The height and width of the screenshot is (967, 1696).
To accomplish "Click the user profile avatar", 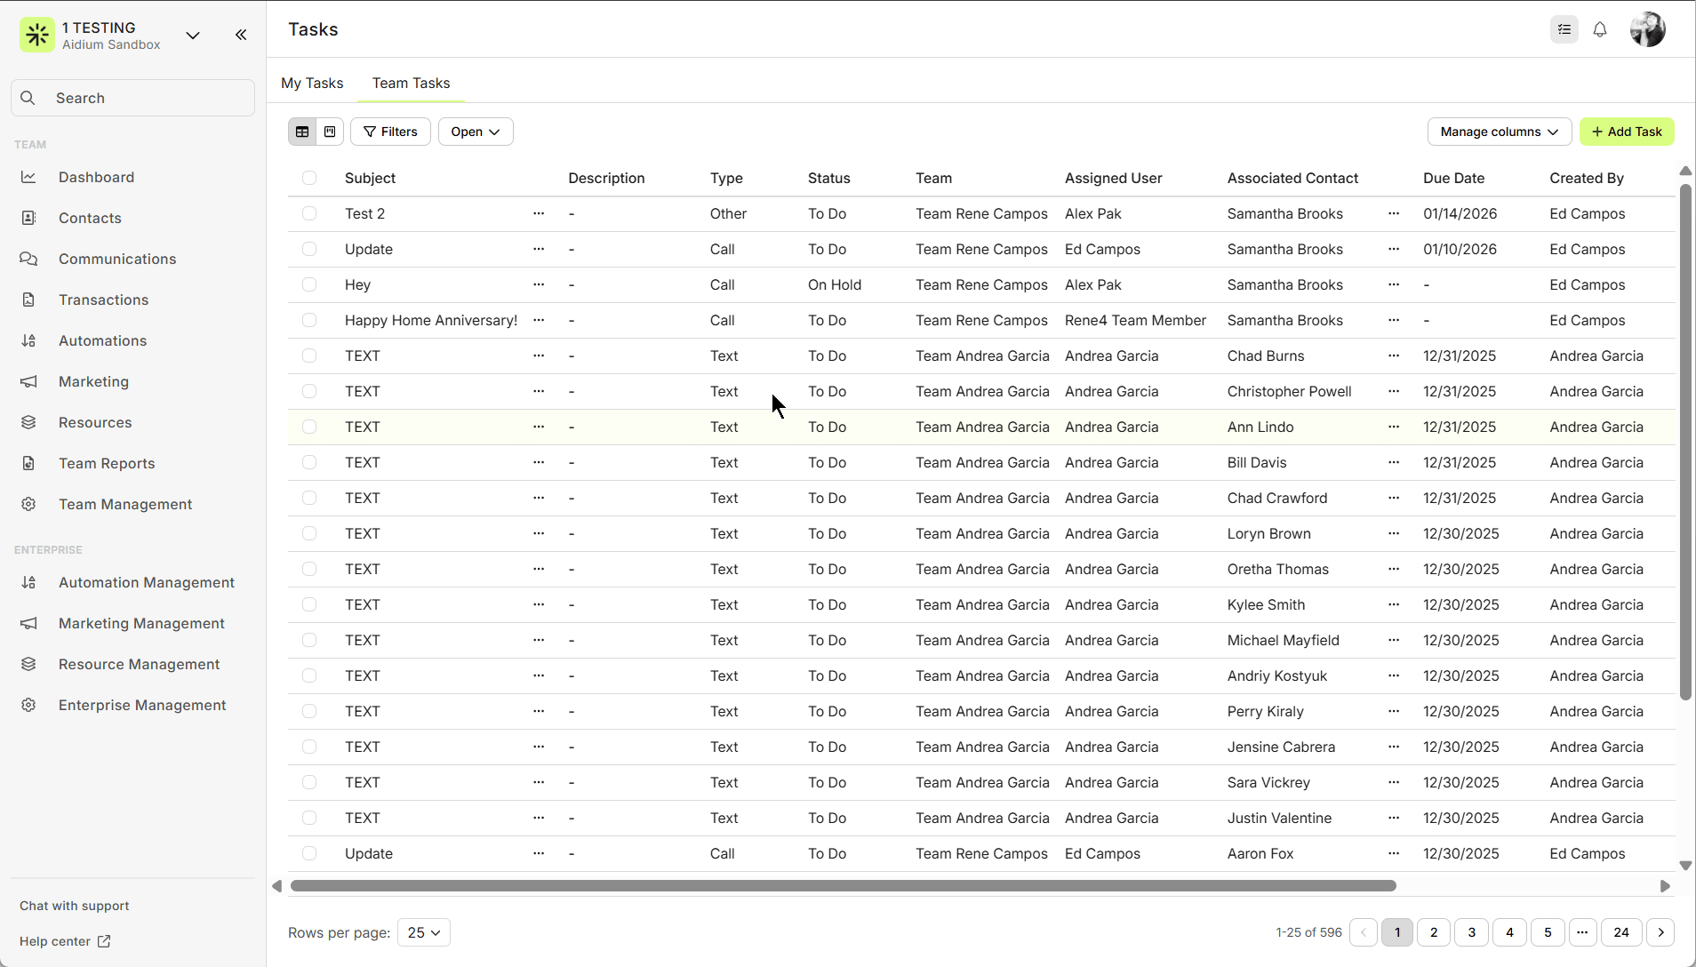I will 1647,30.
